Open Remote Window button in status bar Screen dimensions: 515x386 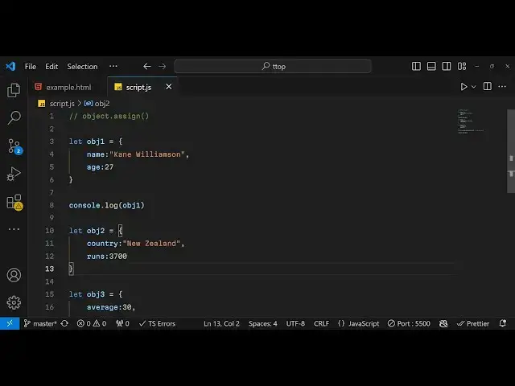(10, 323)
